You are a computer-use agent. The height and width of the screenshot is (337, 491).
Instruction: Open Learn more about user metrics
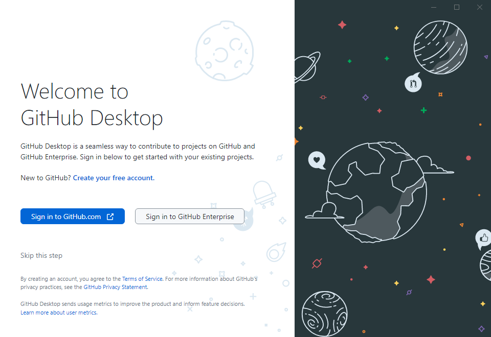[x=59, y=312]
